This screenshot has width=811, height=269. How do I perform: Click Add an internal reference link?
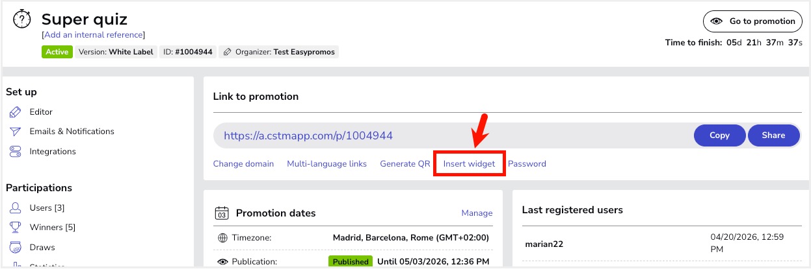(x=93, y=35)
